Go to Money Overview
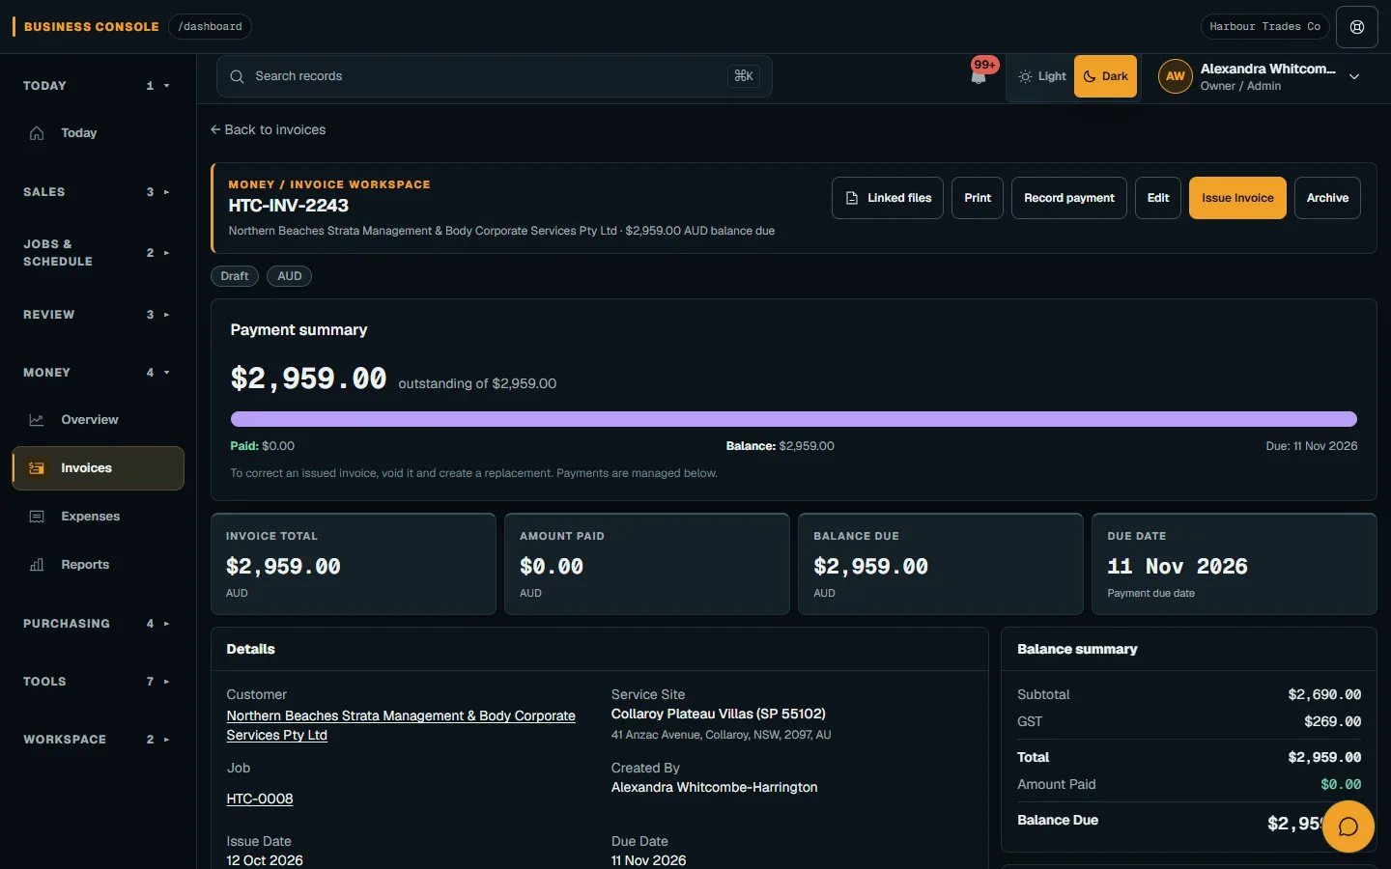Screen dimensions: 1391x869 click(98, 420)
